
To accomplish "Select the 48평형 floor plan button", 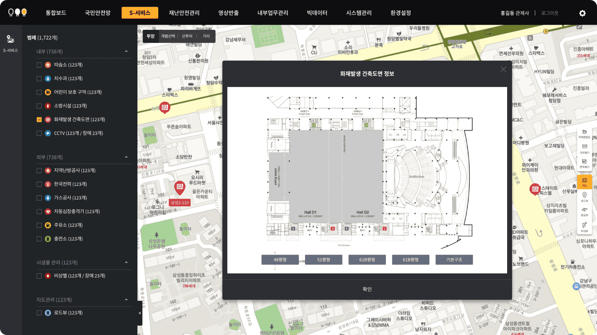I will 280,260.
